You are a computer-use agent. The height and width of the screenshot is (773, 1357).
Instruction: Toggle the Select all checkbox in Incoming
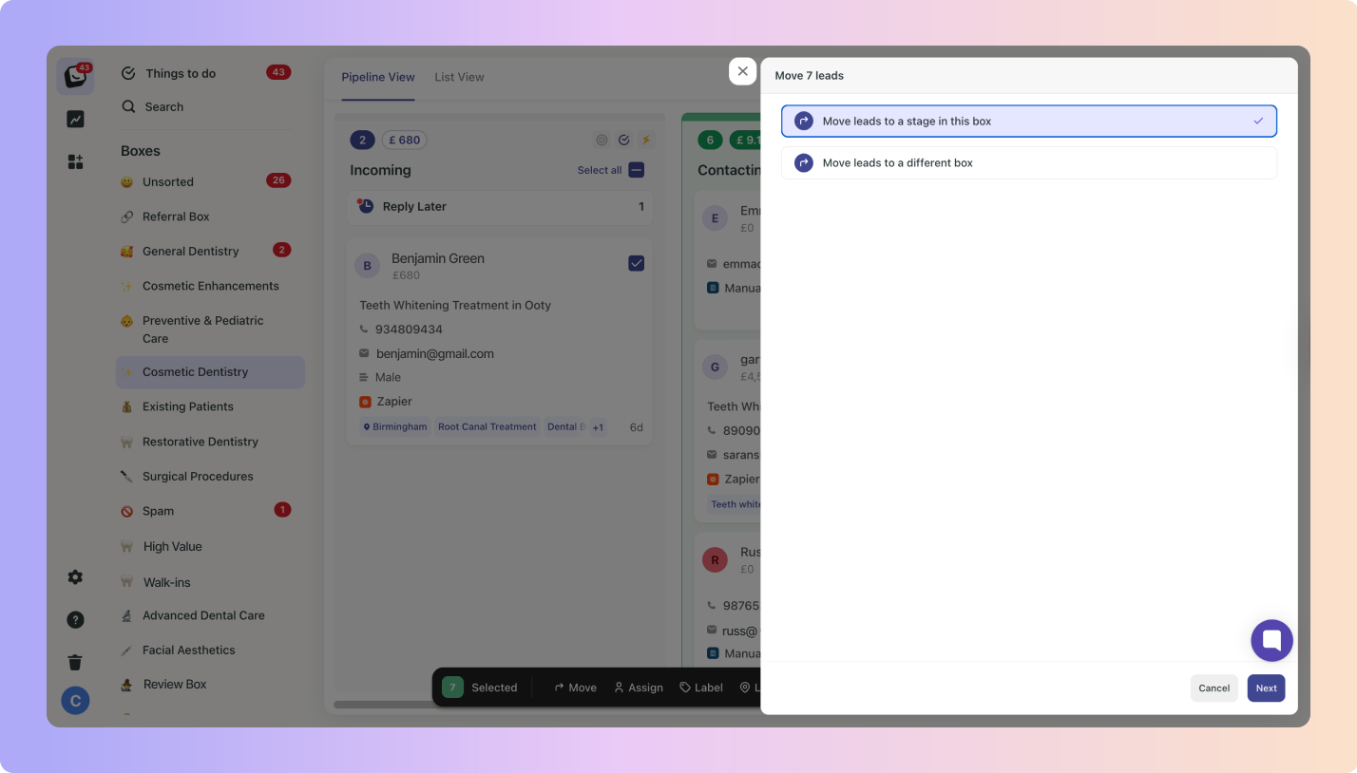637,170
